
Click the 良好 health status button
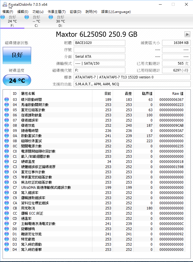(x=17, y=55)
